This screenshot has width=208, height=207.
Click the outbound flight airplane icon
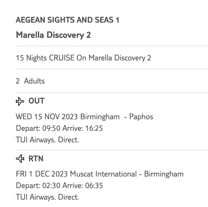20,101
